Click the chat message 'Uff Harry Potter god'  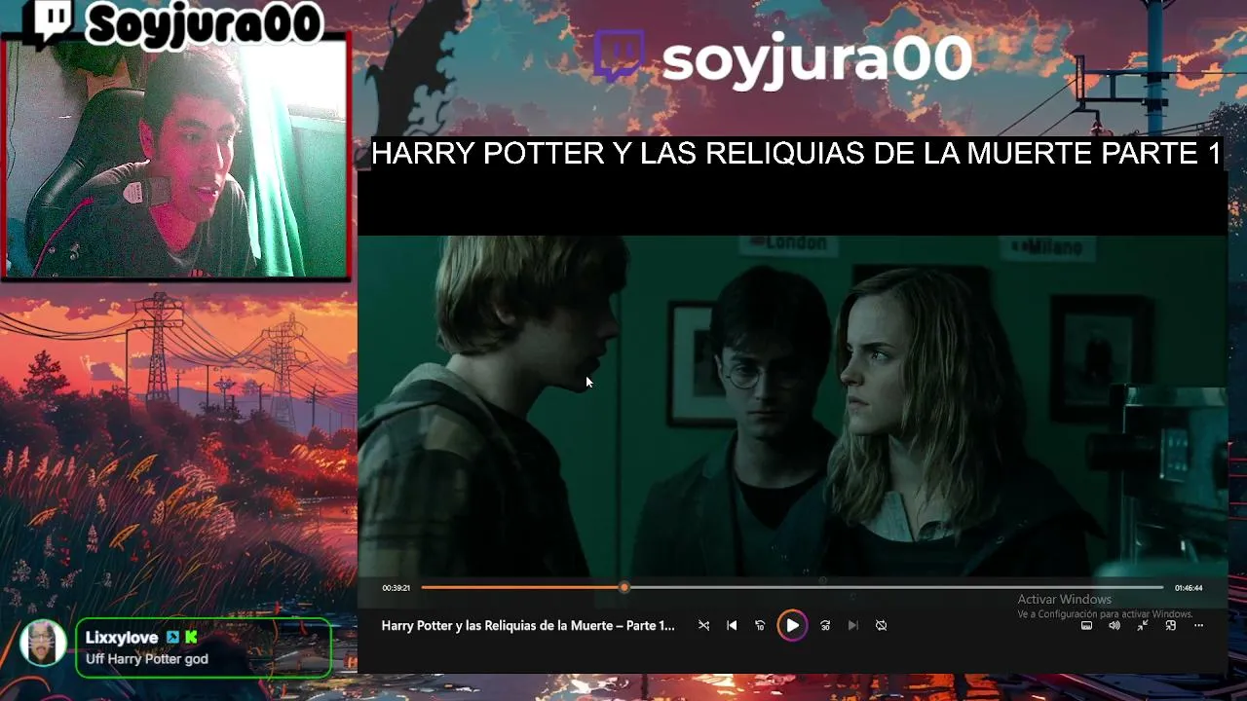point(147,659)
